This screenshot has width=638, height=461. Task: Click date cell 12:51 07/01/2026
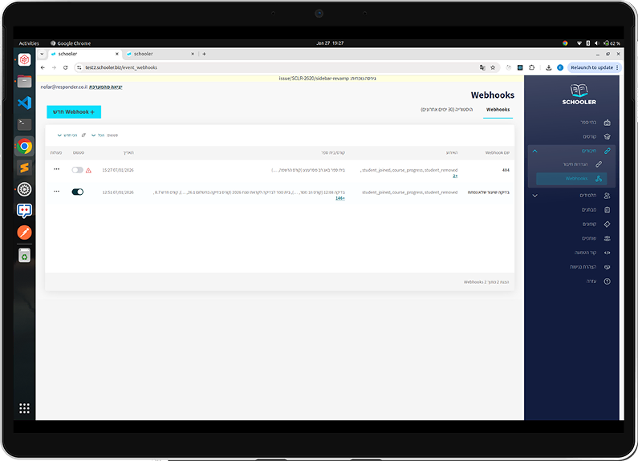[118, 192]
